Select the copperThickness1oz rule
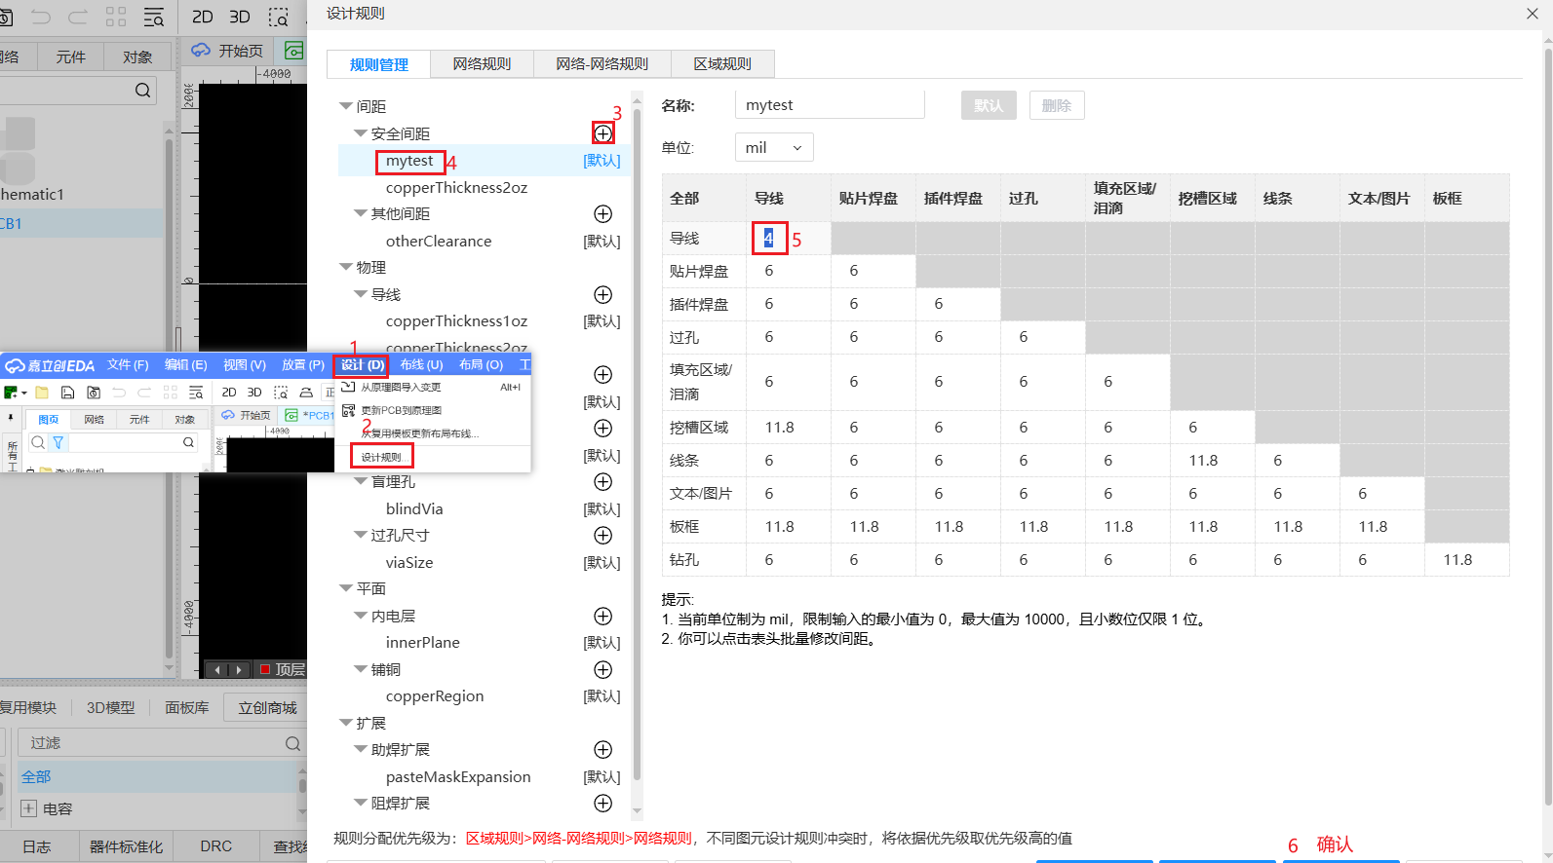This screenshot has height=863, width=1553. (456, 321)
